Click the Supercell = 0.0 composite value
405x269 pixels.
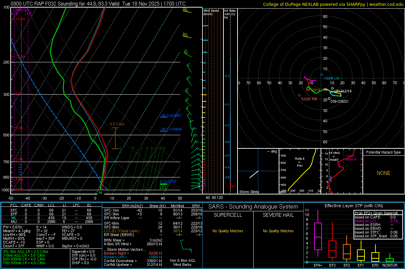pyautogui.click(x=83, y=251)
